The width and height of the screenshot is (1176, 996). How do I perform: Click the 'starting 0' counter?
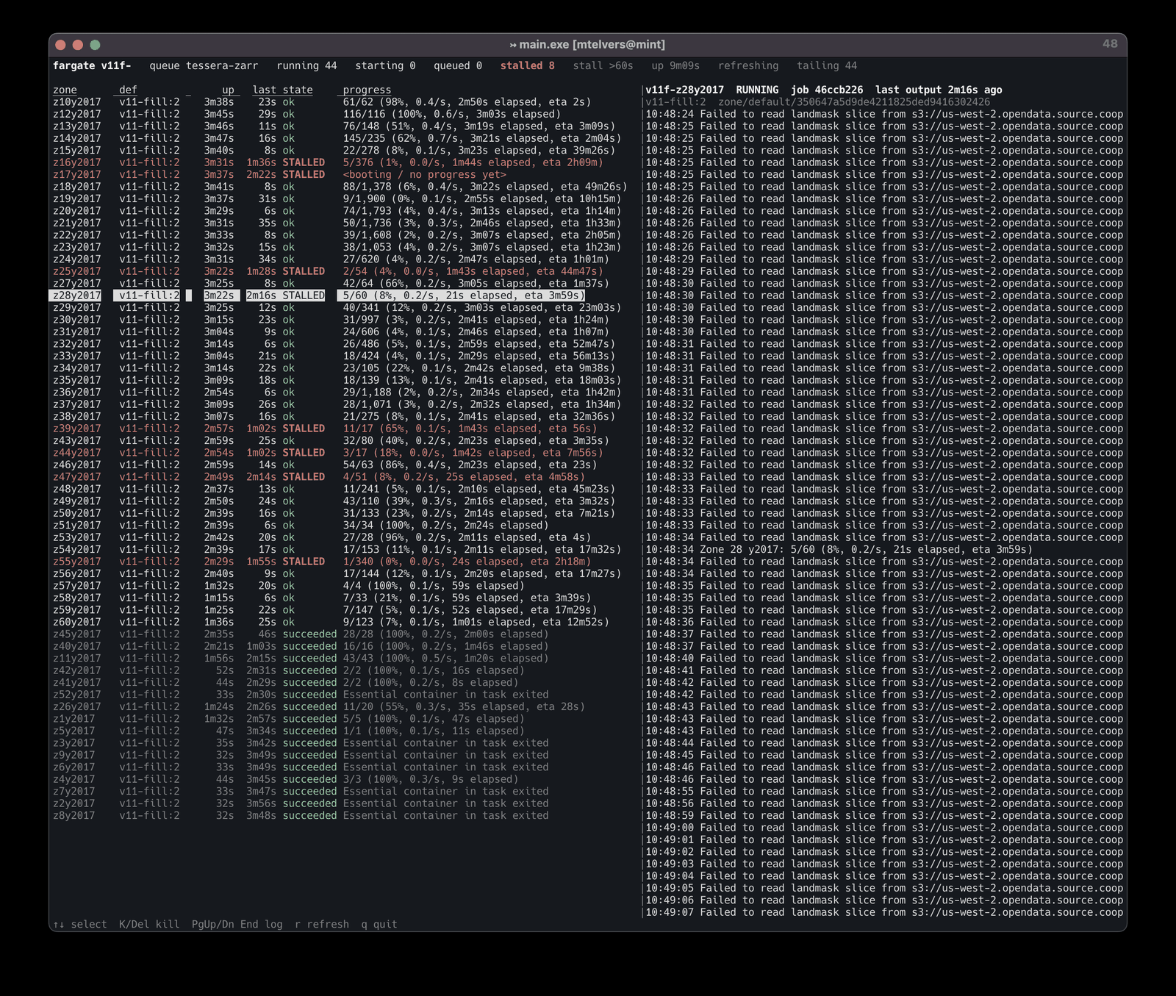coord(385,65)
